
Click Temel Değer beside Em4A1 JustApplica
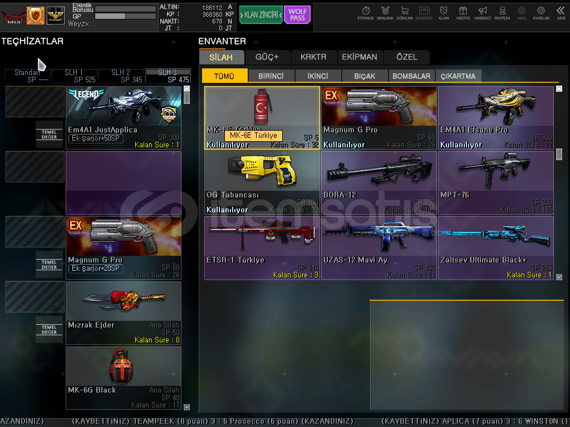pos(49,135)
